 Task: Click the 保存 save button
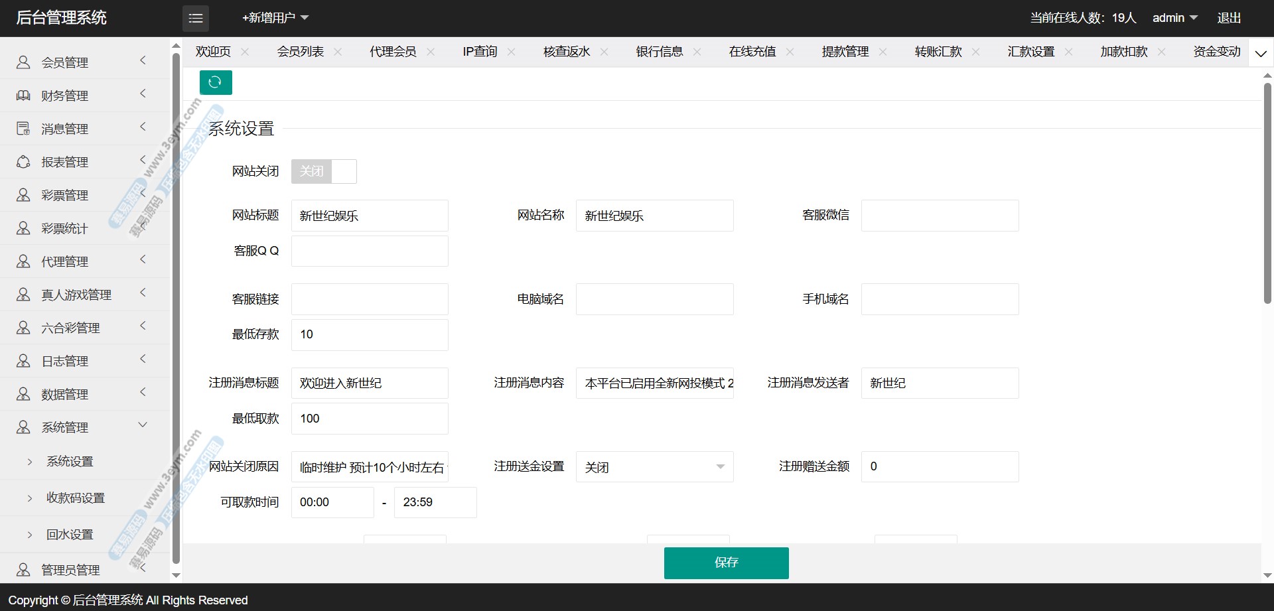[x=726, y=563]
